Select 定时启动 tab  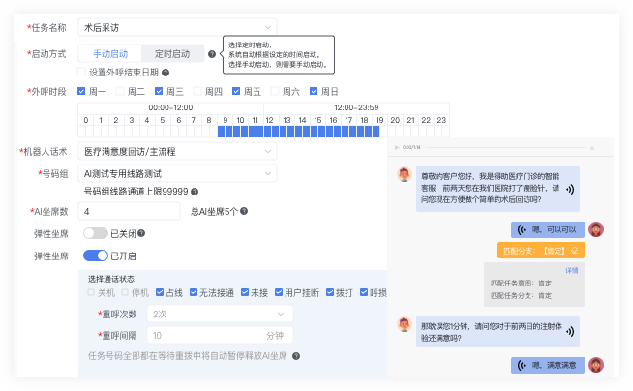(172, 53)
